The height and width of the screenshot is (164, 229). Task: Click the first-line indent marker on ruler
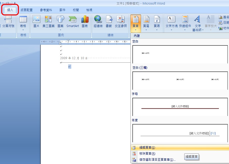click(68, 40)
